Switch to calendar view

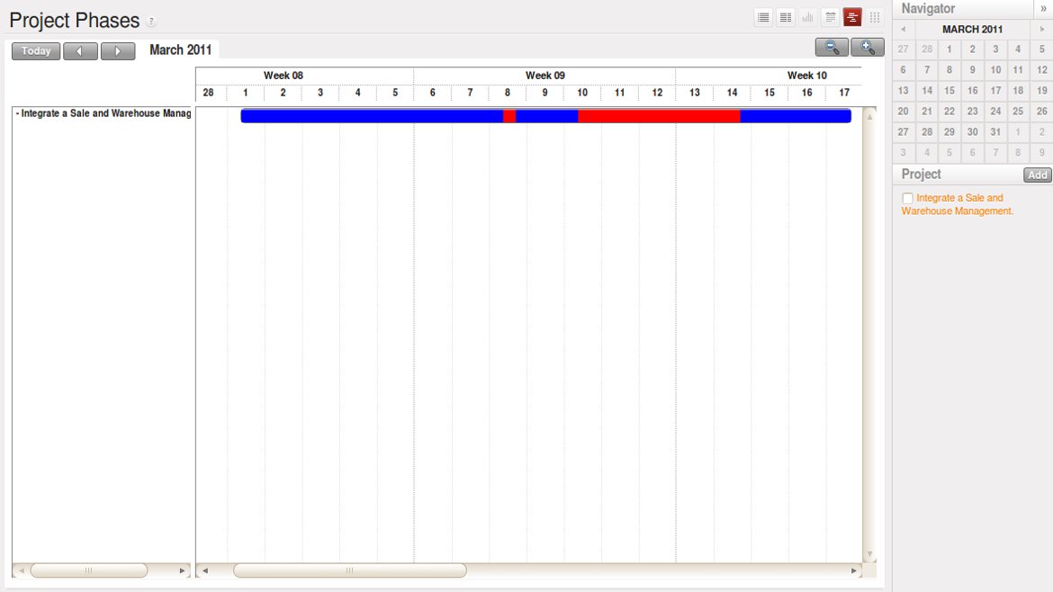[830, 17]
